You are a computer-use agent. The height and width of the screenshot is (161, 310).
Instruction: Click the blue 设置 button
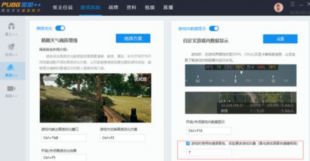click(280, 39)
